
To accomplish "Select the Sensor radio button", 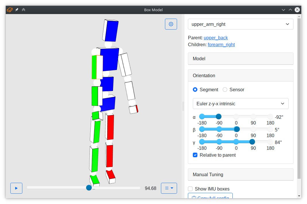I will click(225, 90).
